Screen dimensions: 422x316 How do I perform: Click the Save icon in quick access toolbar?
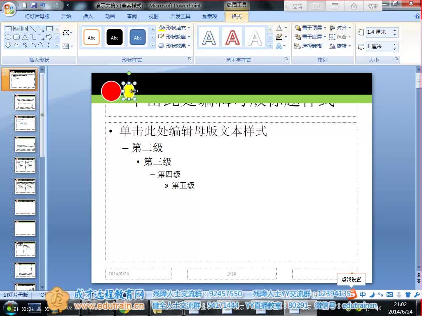(34, 5)
